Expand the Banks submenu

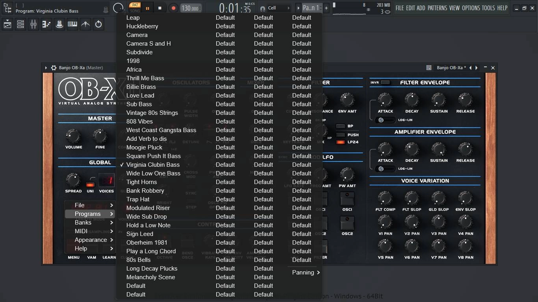click(89, 223)
